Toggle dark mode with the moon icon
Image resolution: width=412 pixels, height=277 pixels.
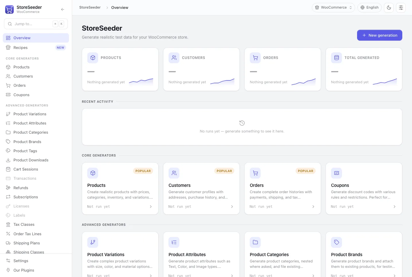(389, 7)
